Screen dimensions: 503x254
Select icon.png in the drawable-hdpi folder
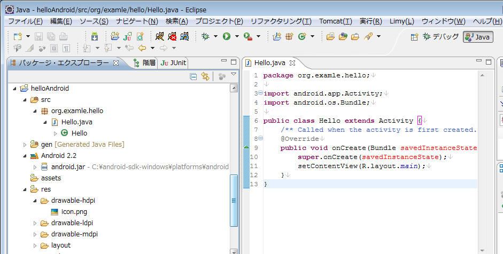point(74,212)
